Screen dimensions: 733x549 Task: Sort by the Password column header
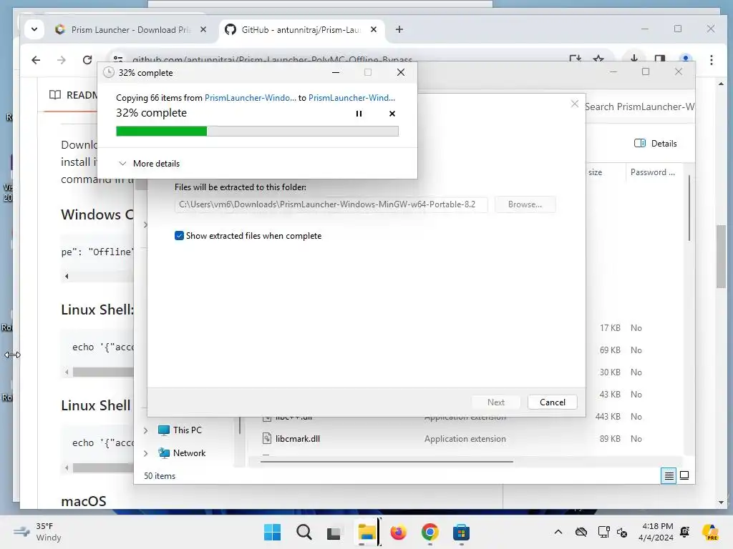pos(653,172)
